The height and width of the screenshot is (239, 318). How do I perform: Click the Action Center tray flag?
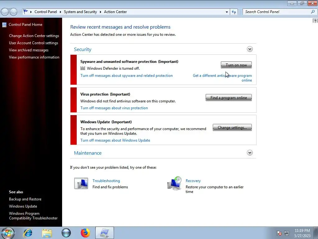[279, 233]
